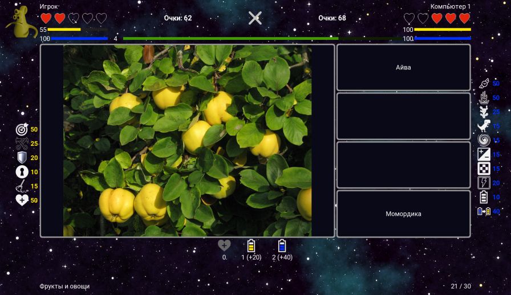Use the shield defense ability
511x295 pixels.
22,158
